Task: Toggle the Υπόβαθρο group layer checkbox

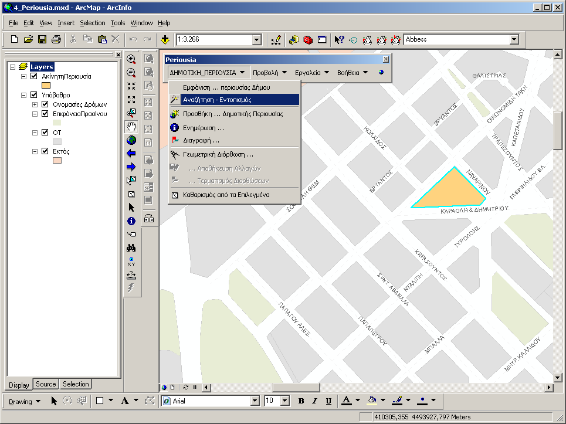Action: [34, 95]
